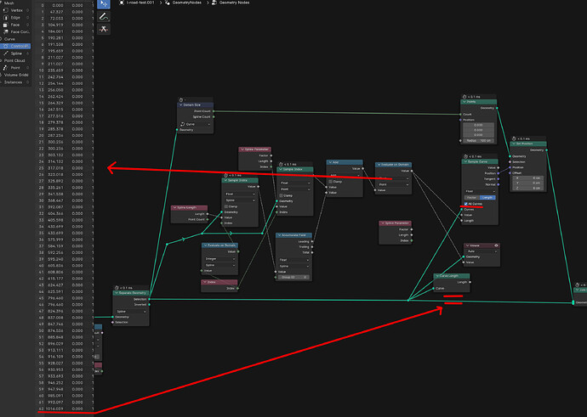Select Instances in spreadsheet sidebar
The width and height of the screenshot is (587, 417).
tap(14, 82)
